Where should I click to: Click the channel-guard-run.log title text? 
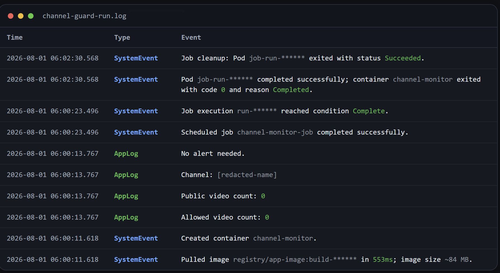84,16
